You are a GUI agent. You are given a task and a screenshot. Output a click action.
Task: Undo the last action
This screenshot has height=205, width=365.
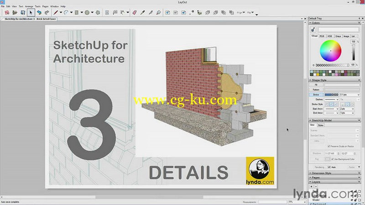point(39,13)
